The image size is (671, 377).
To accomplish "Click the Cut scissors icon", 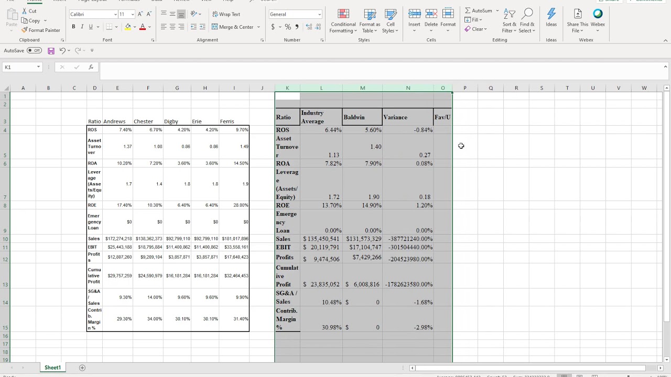I will (25, 11).
